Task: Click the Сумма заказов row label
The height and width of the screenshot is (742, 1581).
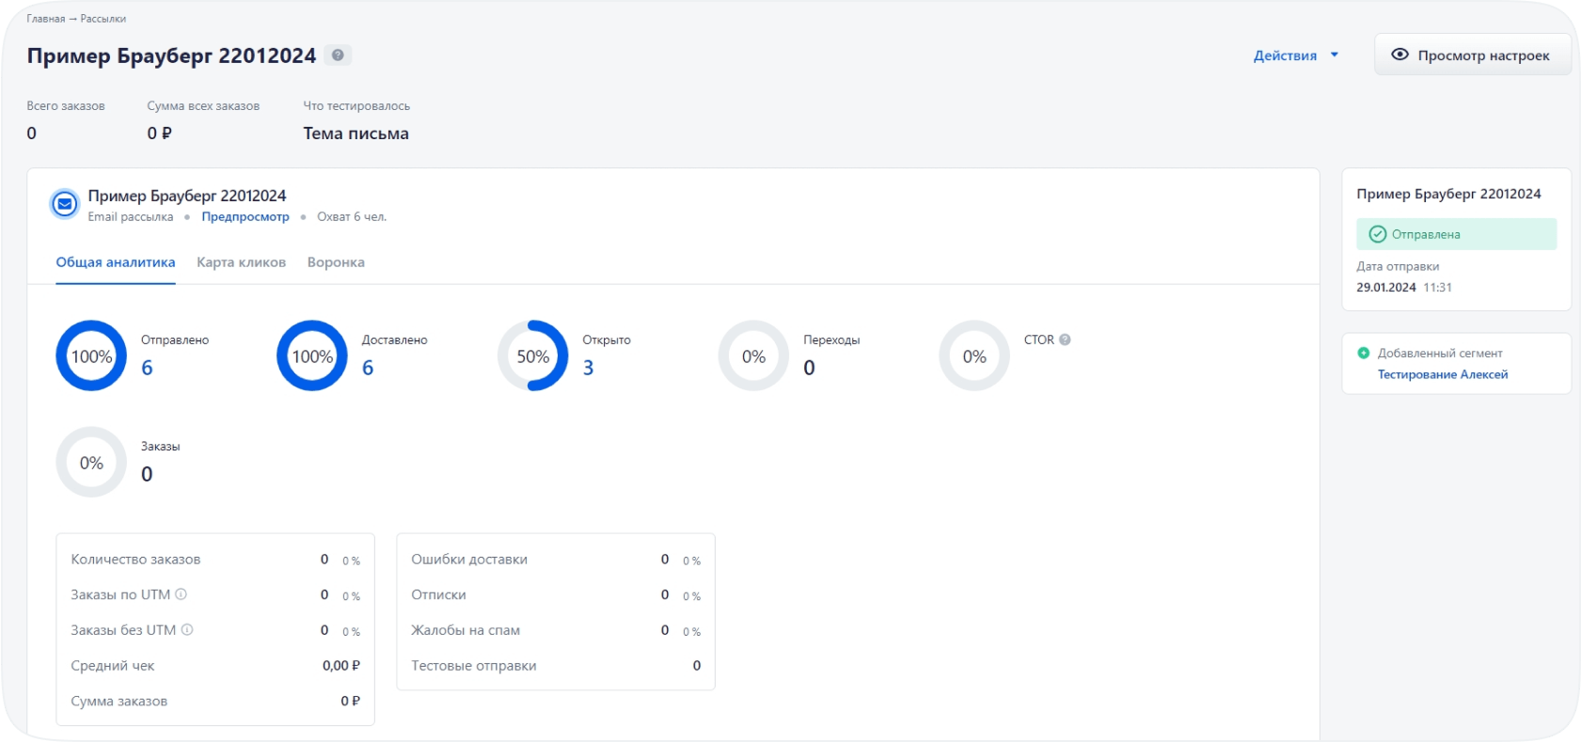Action: point(119,702)
